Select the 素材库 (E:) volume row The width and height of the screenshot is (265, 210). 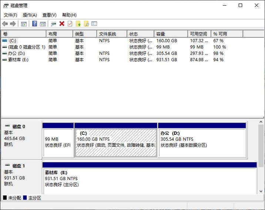(123, 60)
